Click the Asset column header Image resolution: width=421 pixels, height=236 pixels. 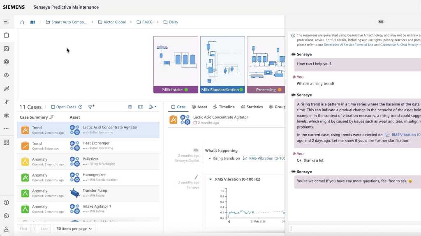(75, 117)
